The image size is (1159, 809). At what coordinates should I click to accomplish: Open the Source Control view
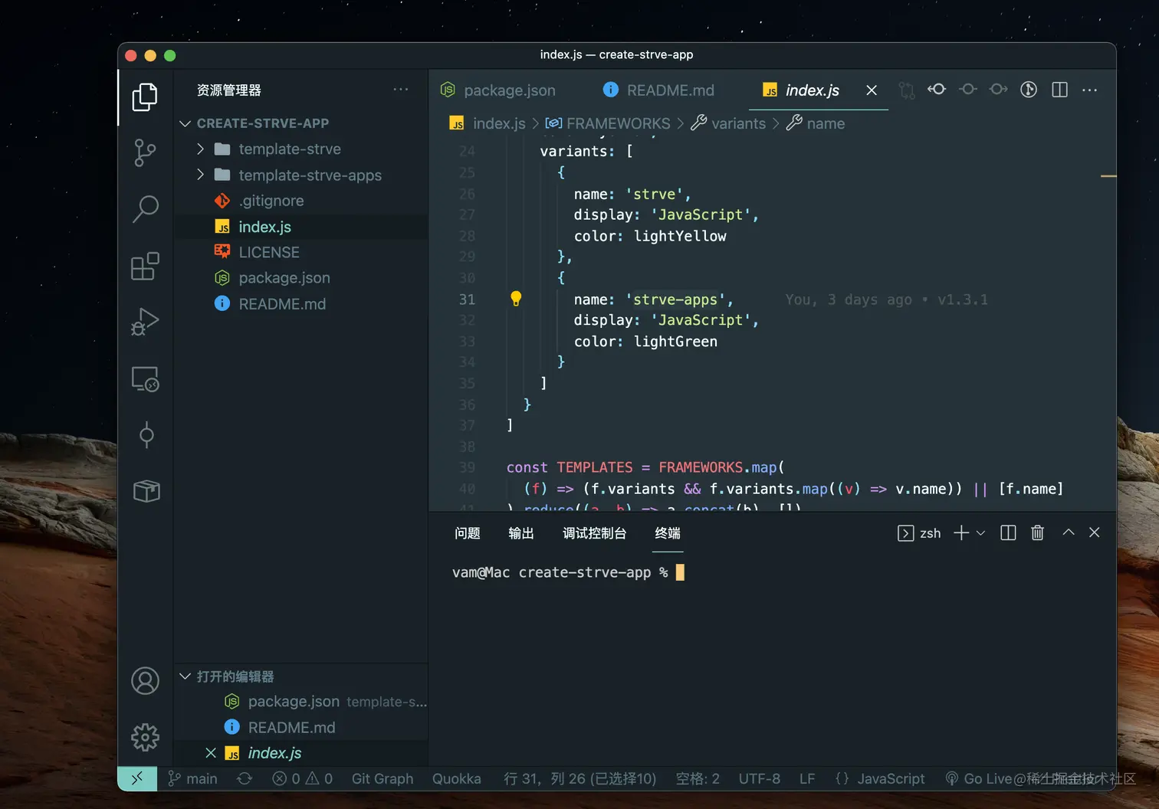tap(145, 152)
